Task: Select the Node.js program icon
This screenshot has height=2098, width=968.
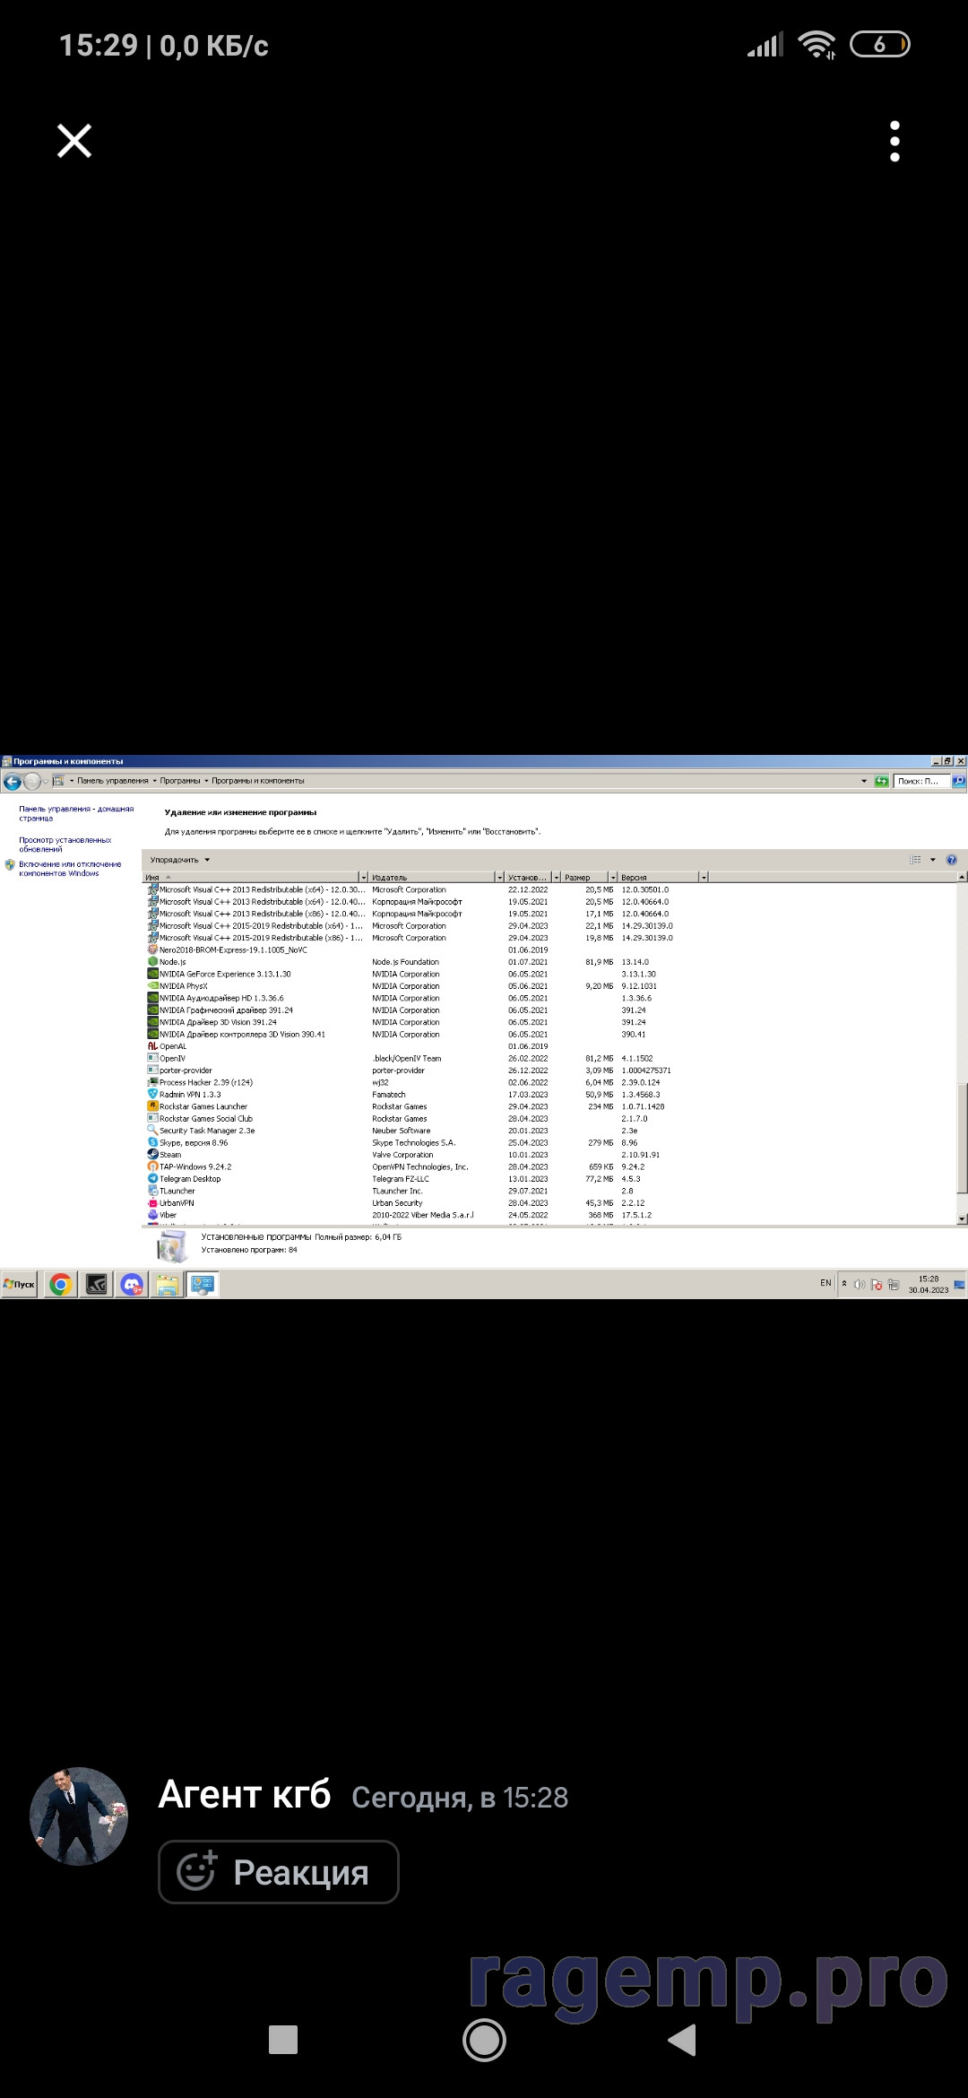Action: (x=152, y=961)
